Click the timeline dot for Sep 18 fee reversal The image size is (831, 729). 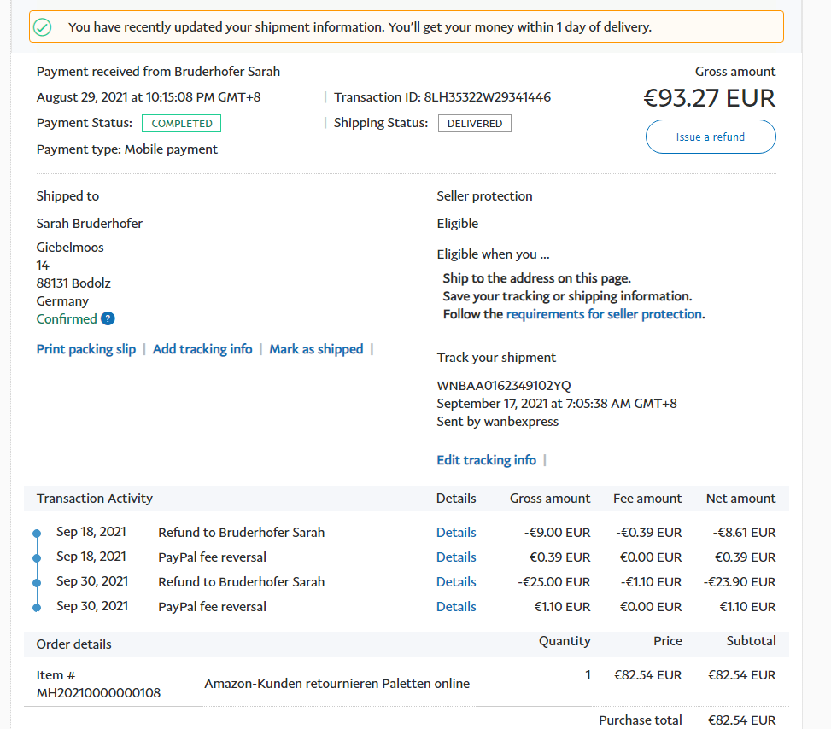(37, 558)
